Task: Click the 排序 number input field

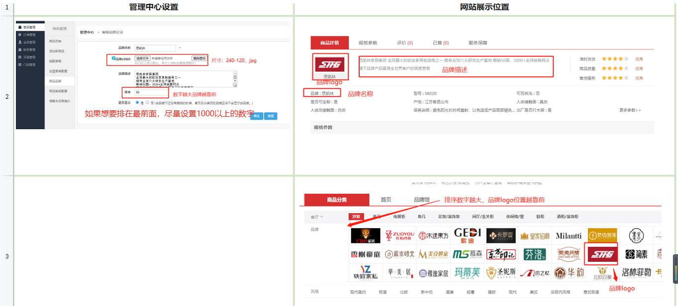Action: click(151, 92)
